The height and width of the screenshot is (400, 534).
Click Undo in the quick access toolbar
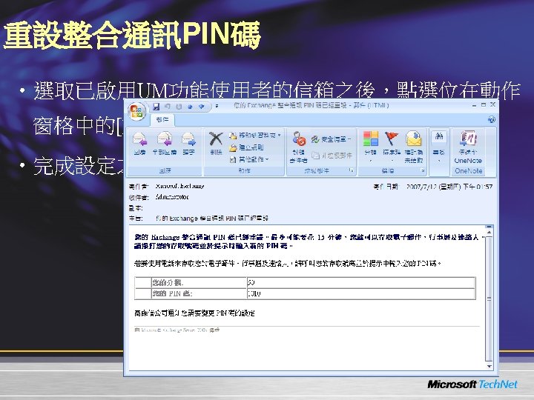[x=167, y=107]
